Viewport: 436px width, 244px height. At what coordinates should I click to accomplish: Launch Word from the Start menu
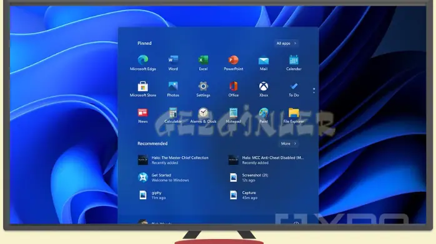point(173,63)
